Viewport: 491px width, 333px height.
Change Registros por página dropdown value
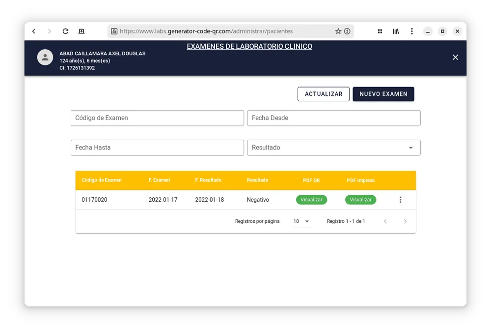click(302, 221)
